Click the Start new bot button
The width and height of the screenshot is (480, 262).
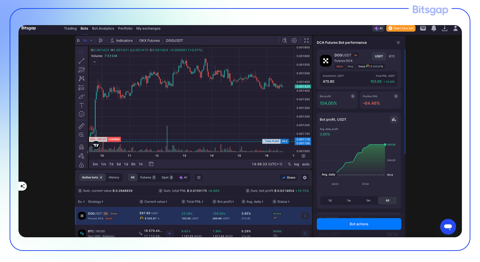click(x=401, y=28)
